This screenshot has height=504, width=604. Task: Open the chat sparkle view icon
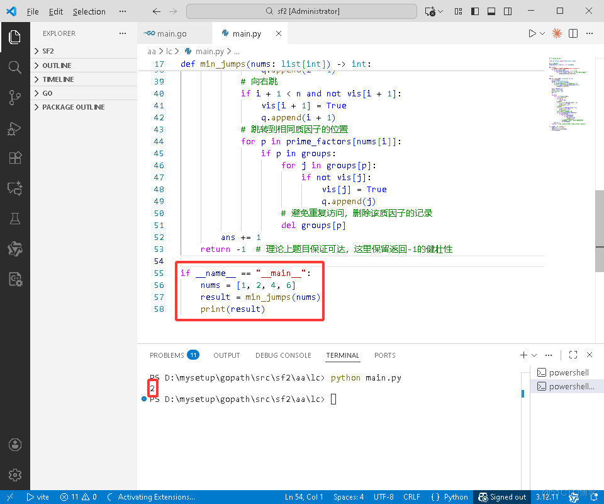pos(14,188)
